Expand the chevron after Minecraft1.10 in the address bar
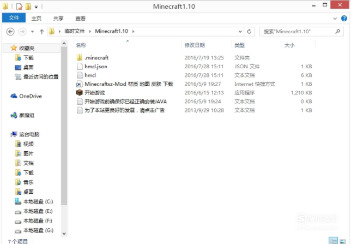 tap(133, 32)
